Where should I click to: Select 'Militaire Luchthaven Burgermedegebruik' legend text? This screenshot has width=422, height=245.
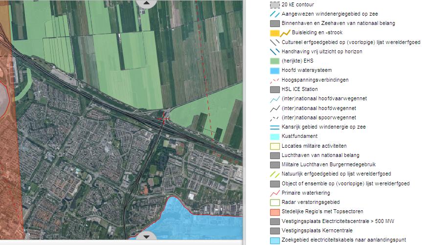tap(329, 164)
